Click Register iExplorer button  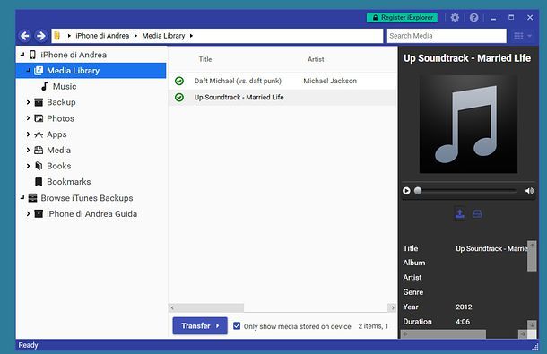pos(403,17)
